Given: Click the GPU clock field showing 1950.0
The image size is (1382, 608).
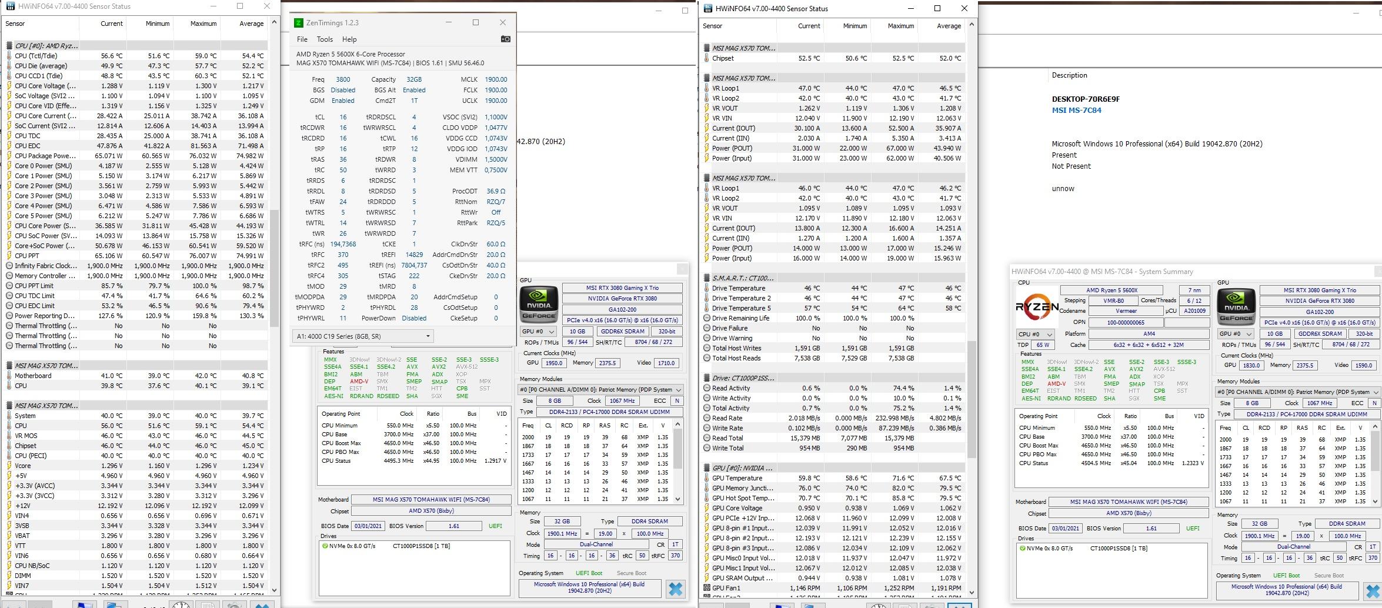Looking at the screenshot, I should [553, 363].
